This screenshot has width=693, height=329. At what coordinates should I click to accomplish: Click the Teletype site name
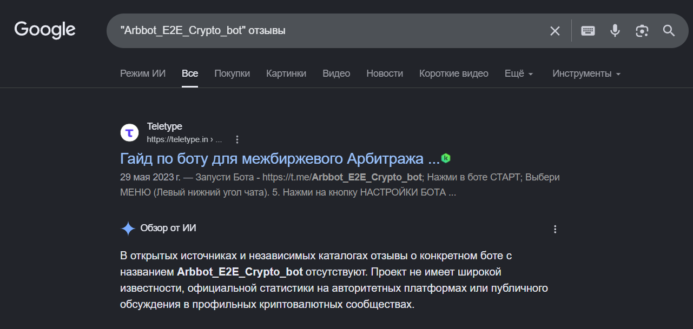point(164,126)
